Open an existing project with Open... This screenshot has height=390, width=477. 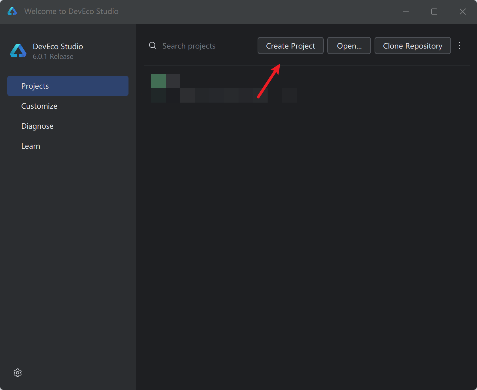point(349,46)
